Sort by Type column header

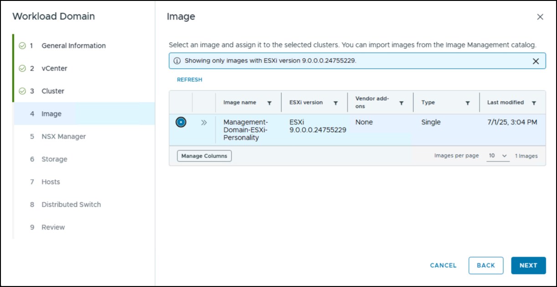click(x=428, y=102)
